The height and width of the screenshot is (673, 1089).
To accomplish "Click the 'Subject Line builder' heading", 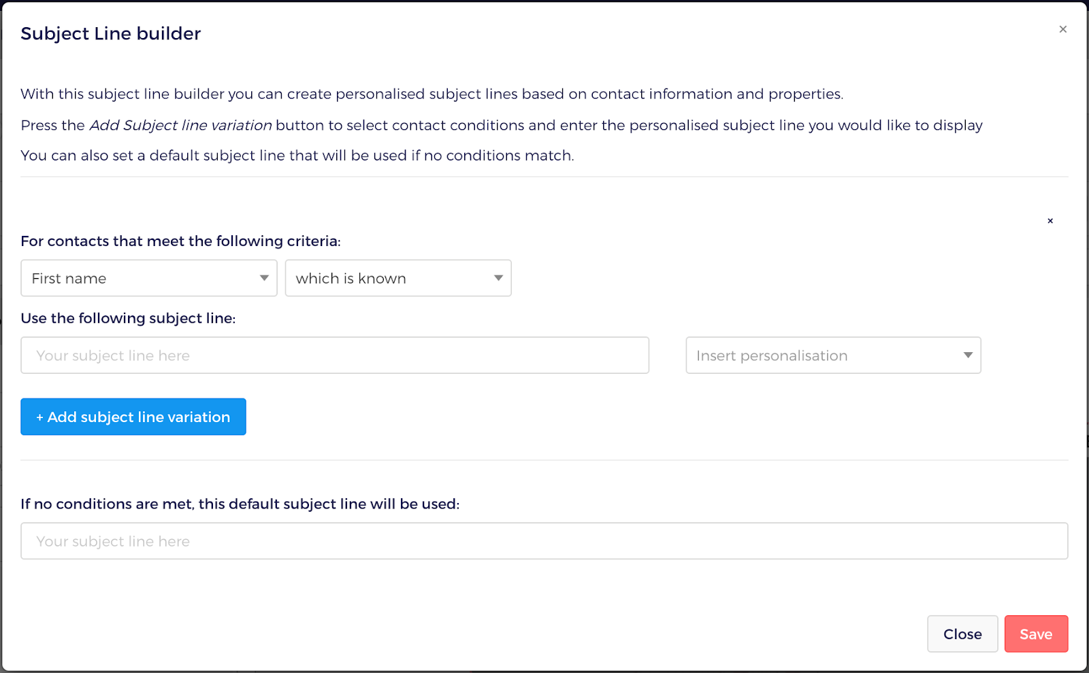I will click(x=111, y=33).
